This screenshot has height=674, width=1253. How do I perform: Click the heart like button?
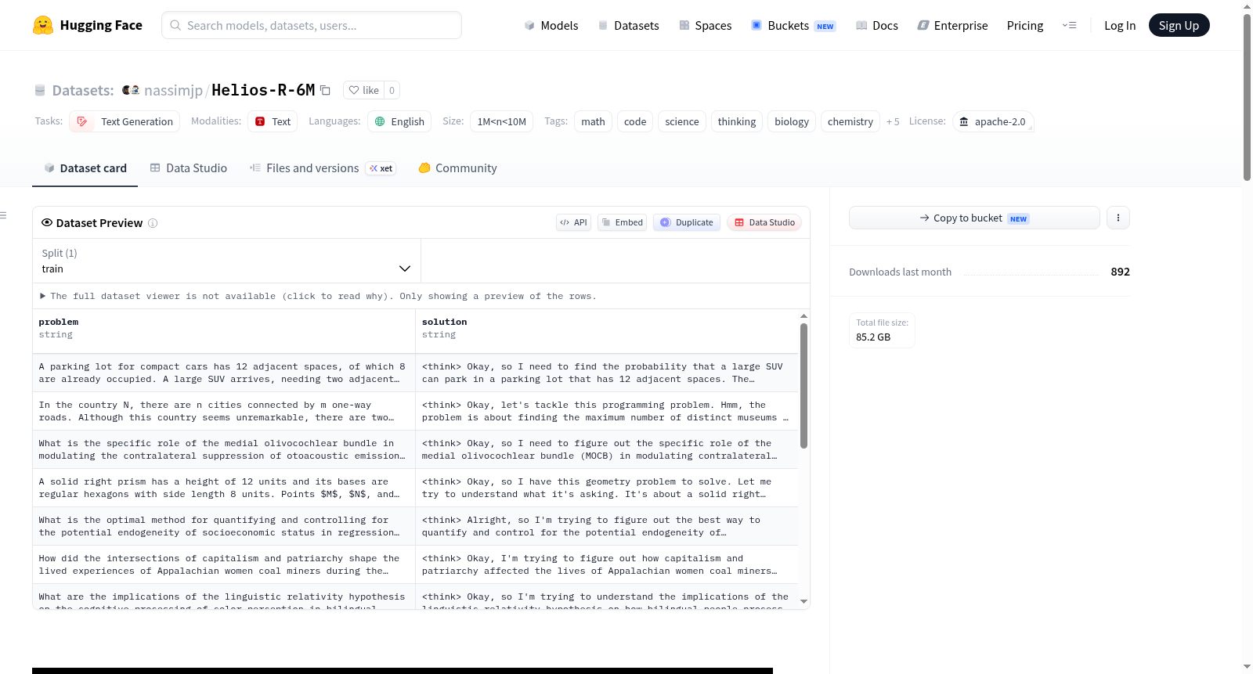tap(364, 90)
